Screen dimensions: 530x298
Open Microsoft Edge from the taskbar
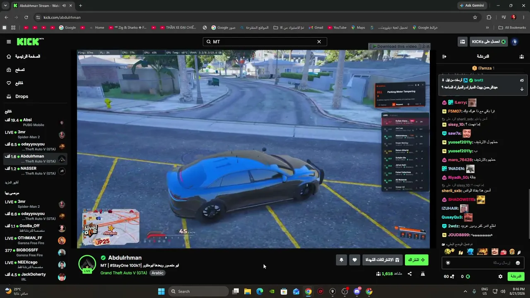coord(260,291)
